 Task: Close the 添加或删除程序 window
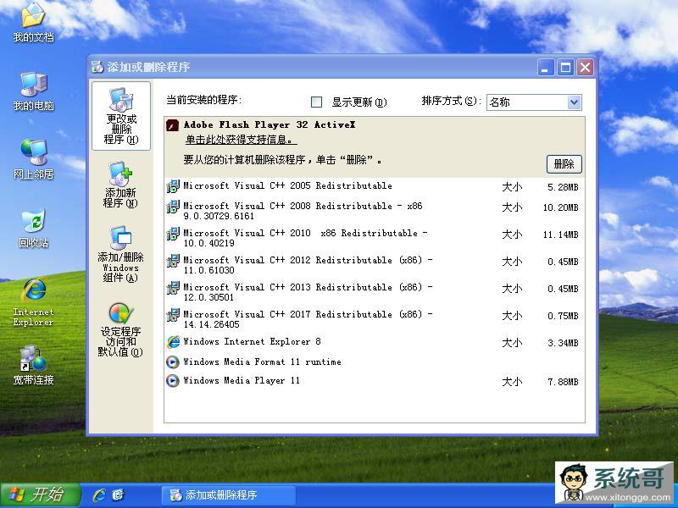[585, 68]
